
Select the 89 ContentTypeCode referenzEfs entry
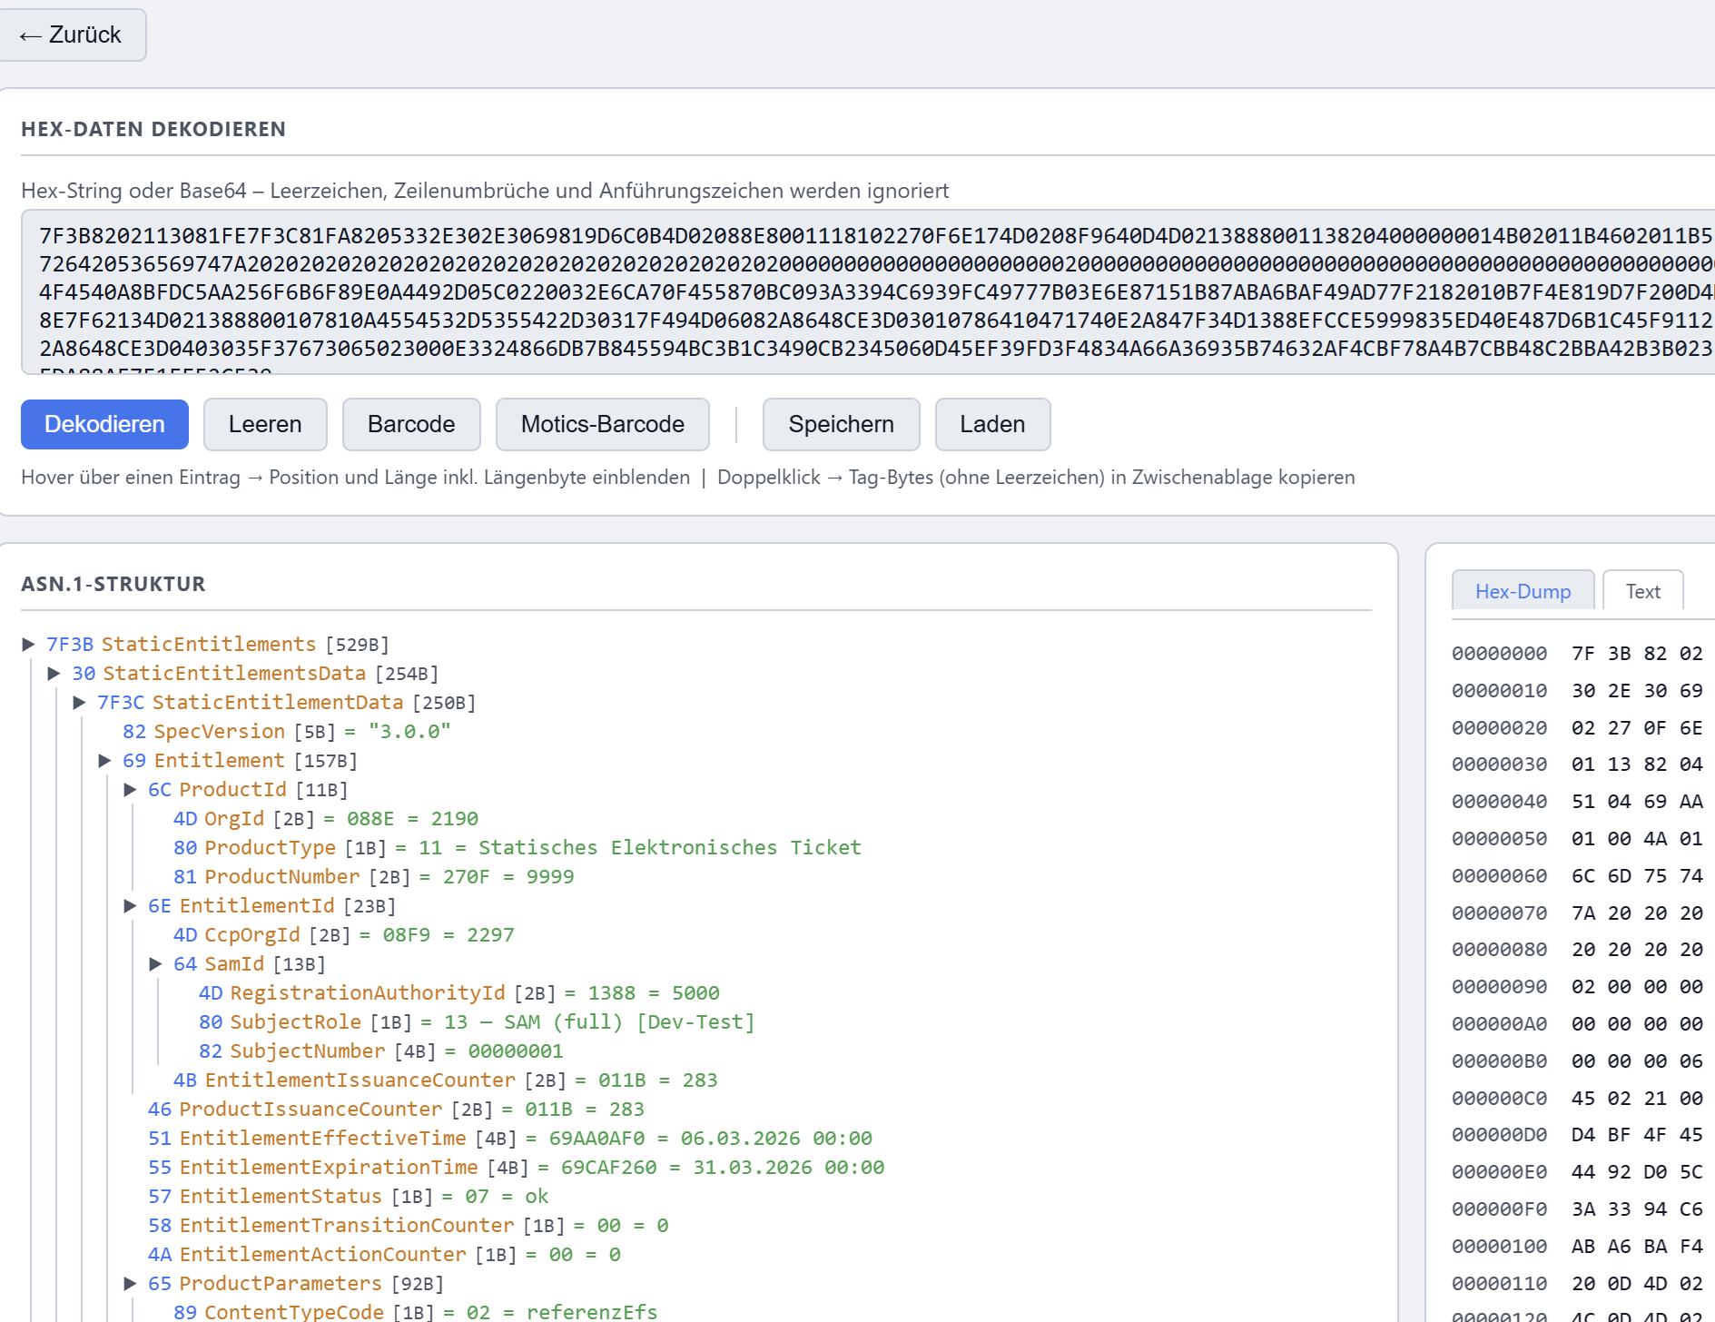click(416, 1312)
